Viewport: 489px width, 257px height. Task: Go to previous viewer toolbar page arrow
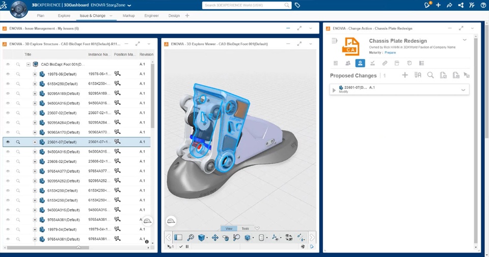pos(168,238)
